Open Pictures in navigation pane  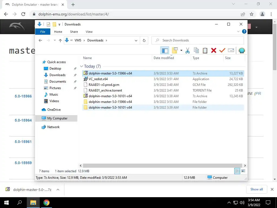pyautogui.click(x=55, y=88)
